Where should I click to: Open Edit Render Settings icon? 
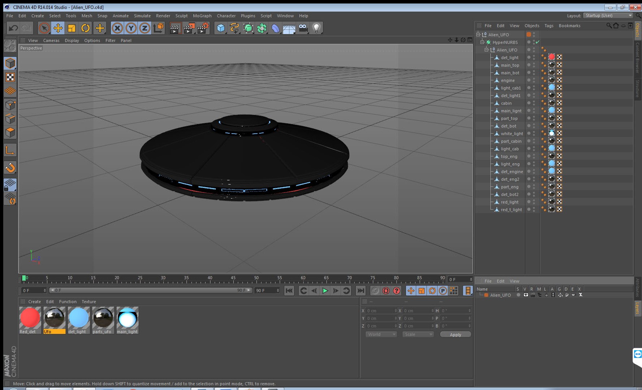[x=203, y=28]
